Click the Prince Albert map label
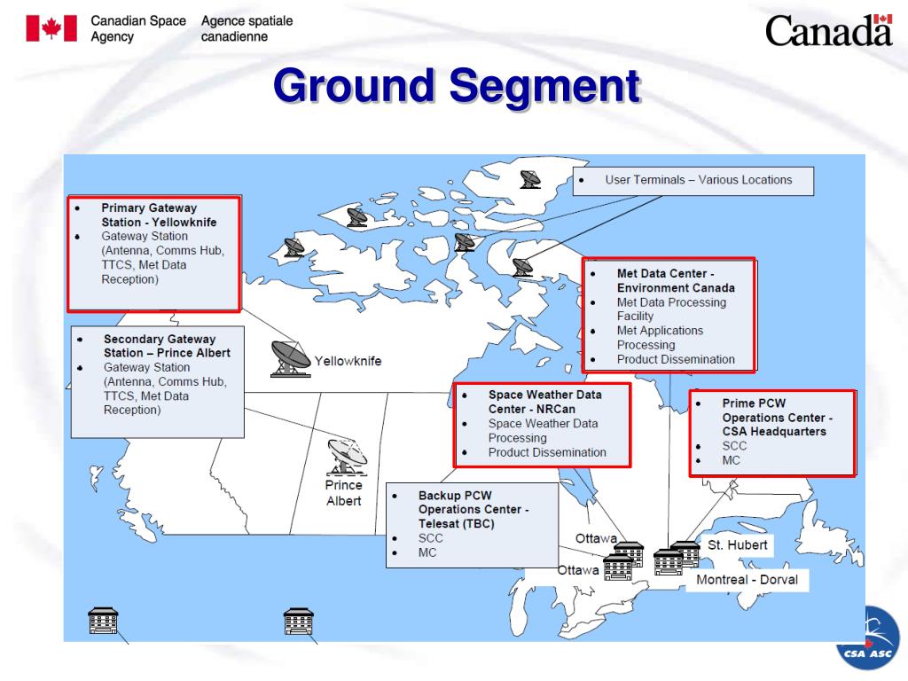908x681 pixels. 343,493
